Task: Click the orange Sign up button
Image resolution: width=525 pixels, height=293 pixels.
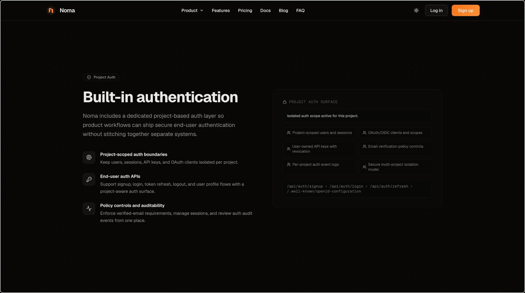Action: pos(466,10)
